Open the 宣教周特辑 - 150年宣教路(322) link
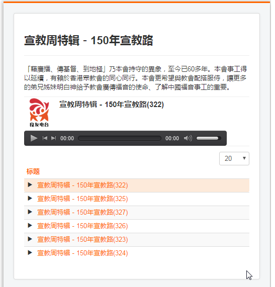 click(82, 185)
